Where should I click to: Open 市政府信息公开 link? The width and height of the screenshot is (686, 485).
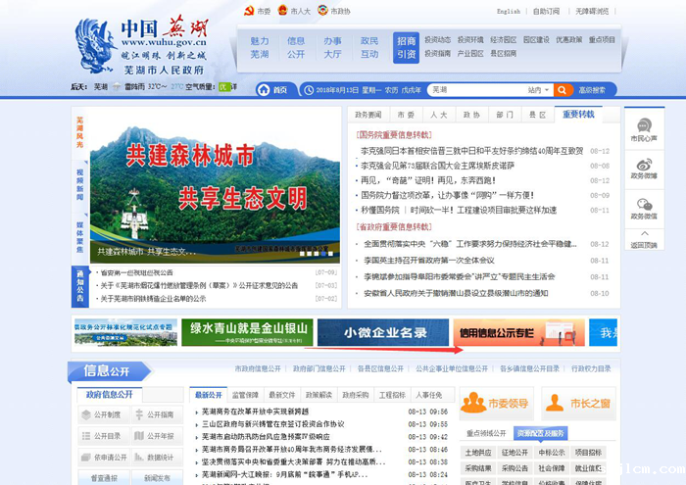258,368
